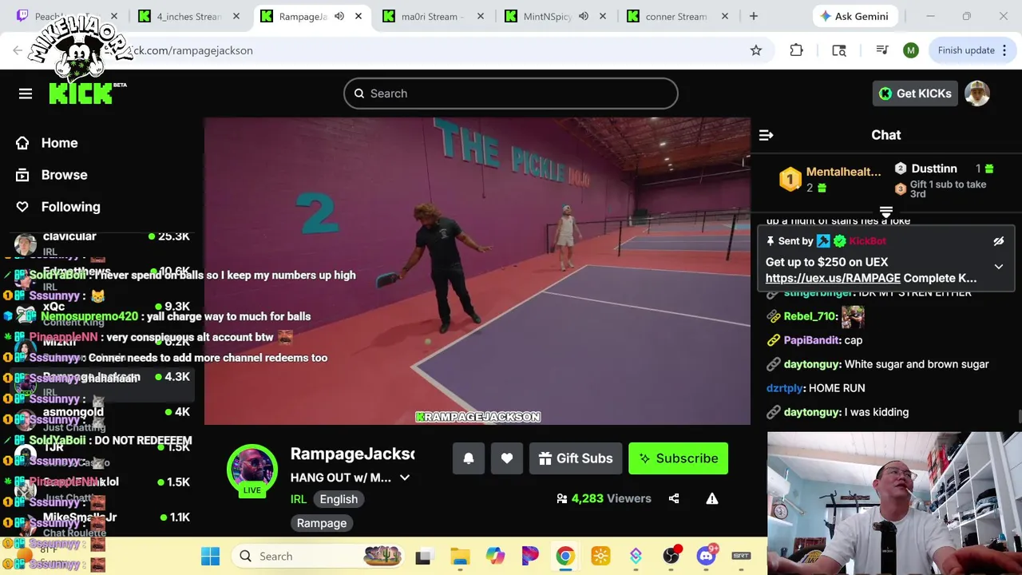Open the Chrome screen search icon

click(x=839, y=50)
